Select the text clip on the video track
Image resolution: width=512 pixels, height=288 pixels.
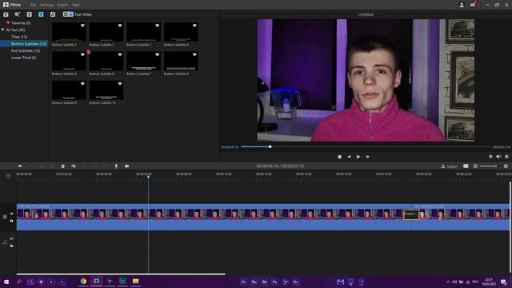411,214
